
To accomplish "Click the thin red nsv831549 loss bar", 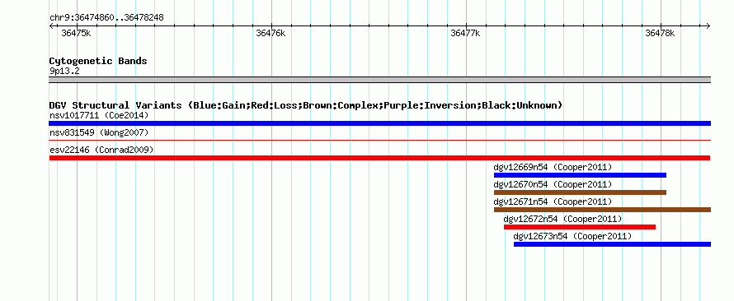I will tap(379, 140).
